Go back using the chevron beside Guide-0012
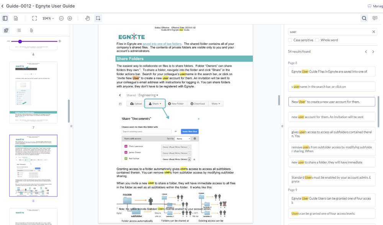383x225 pixels. coord(2,6)
